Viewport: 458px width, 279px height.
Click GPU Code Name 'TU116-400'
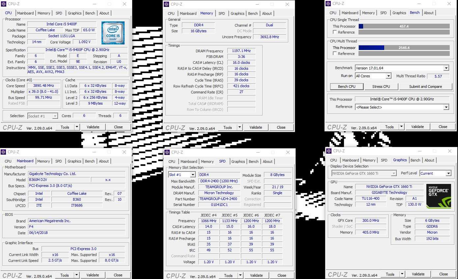tap(371, 199)
